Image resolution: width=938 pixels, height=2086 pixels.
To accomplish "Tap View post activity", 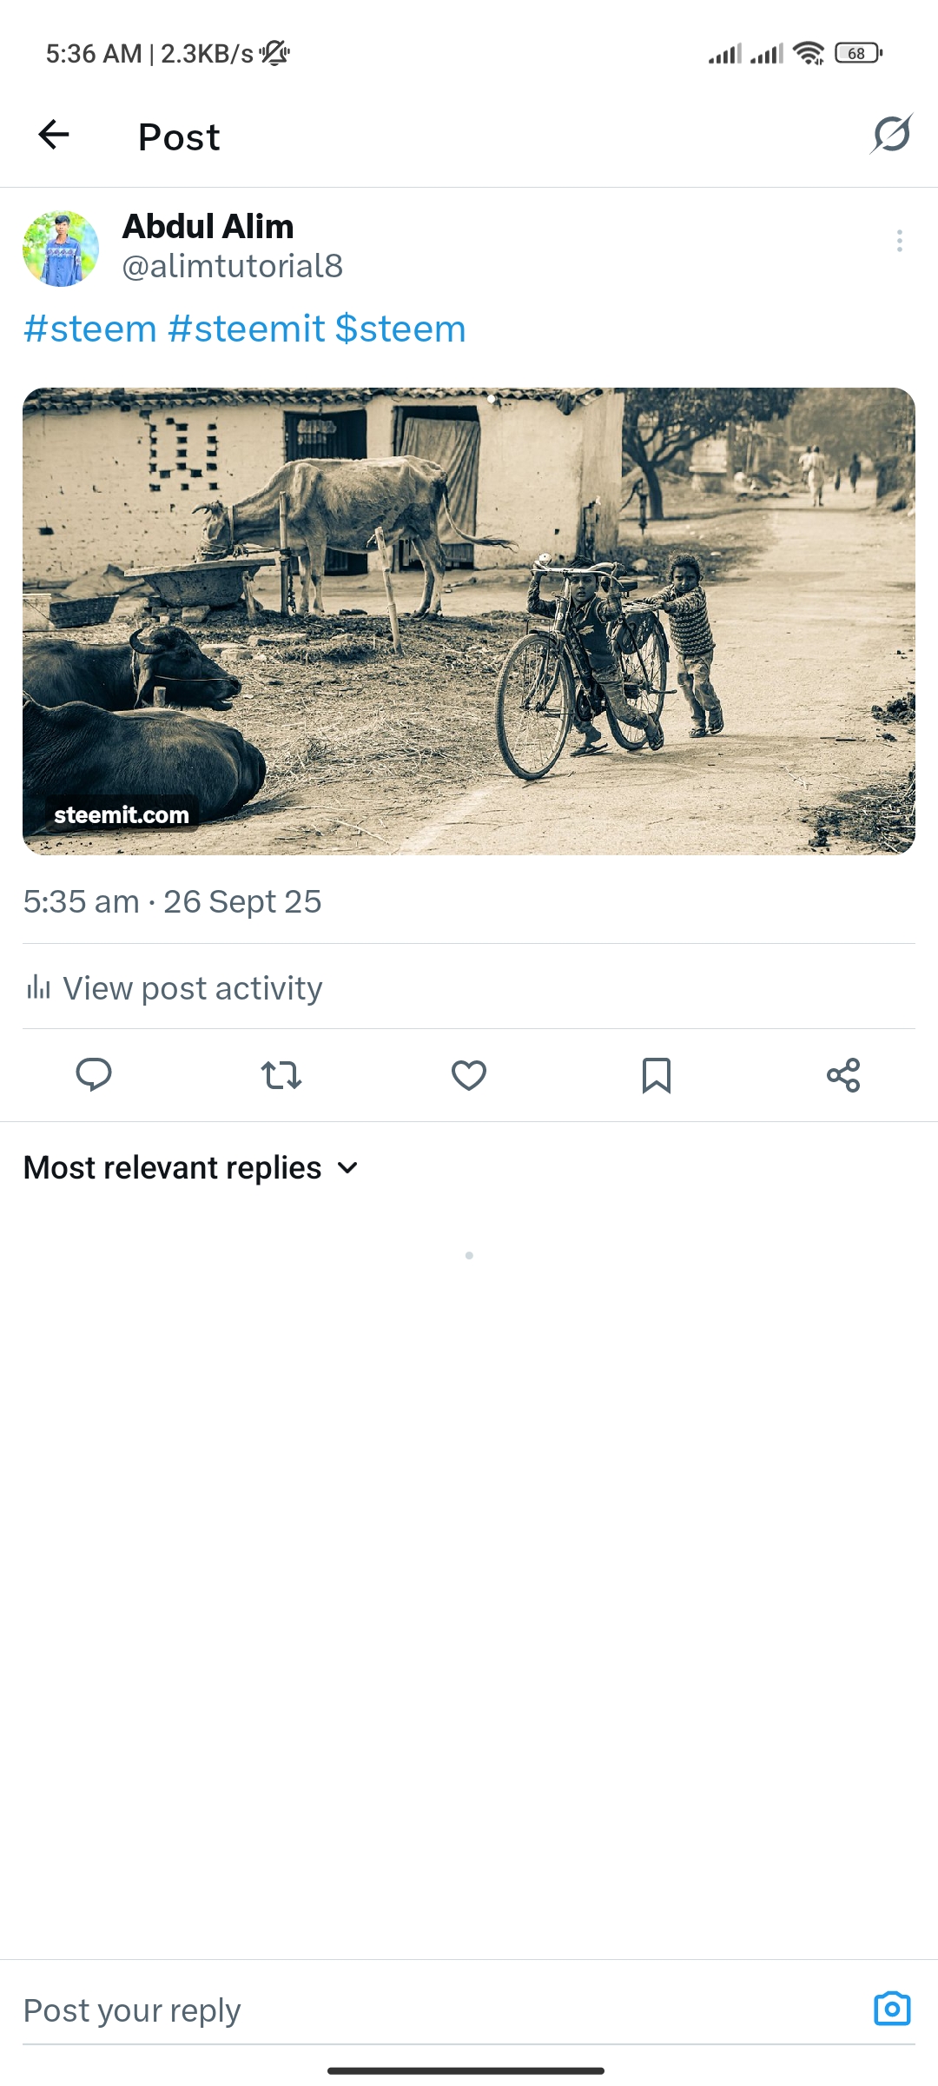I will [192, 988].
